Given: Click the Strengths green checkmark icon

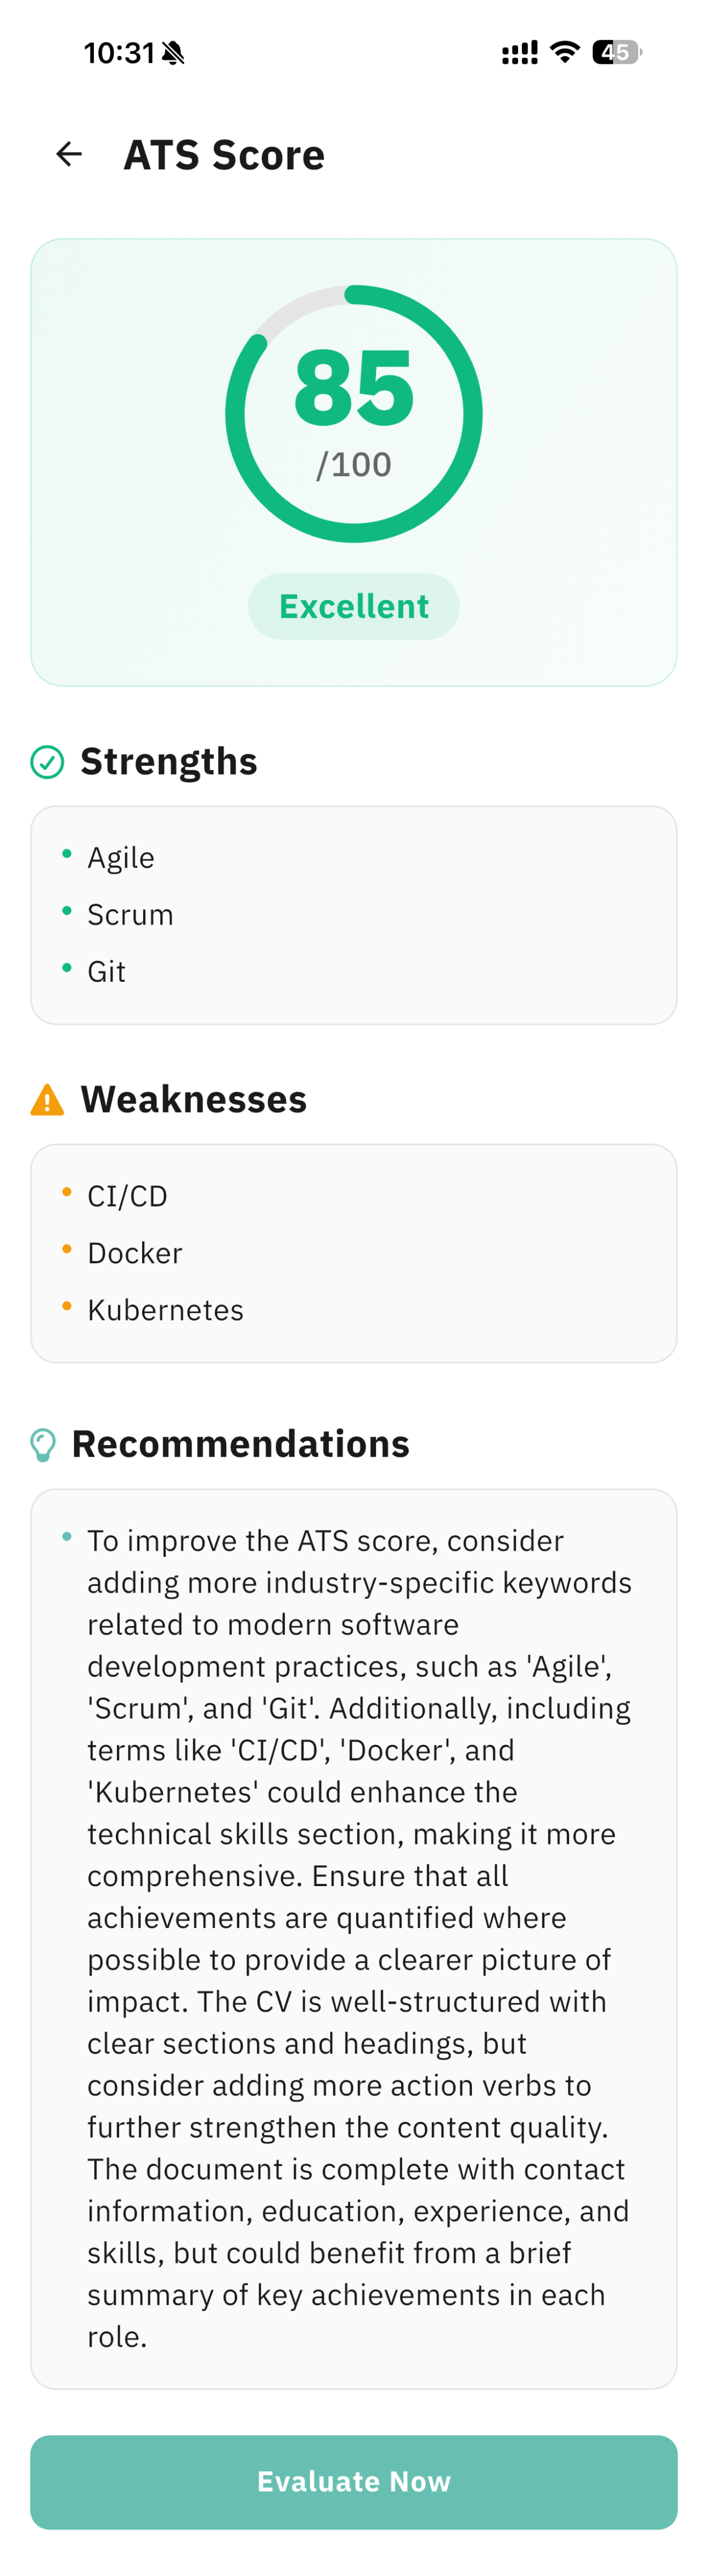Looking at the screenshot, I should pos(47,762).
